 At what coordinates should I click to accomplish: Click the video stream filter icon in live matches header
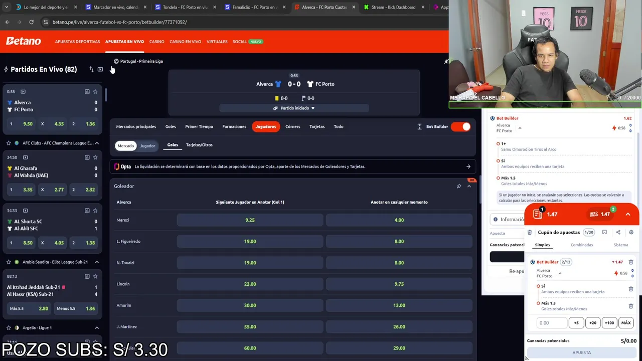point(100,69)
